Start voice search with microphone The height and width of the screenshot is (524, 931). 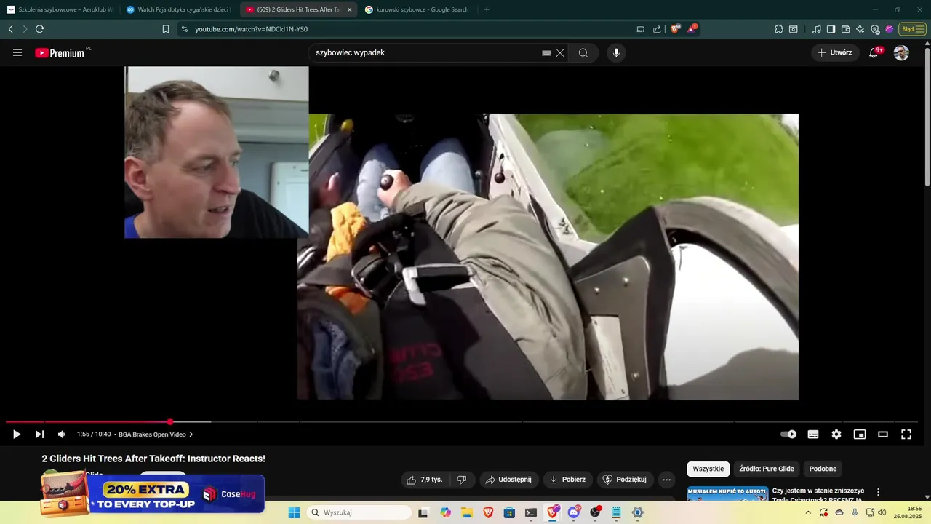point(616,52)
